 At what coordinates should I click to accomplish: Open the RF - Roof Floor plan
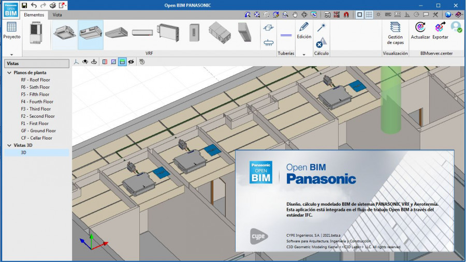pos(35,80)
